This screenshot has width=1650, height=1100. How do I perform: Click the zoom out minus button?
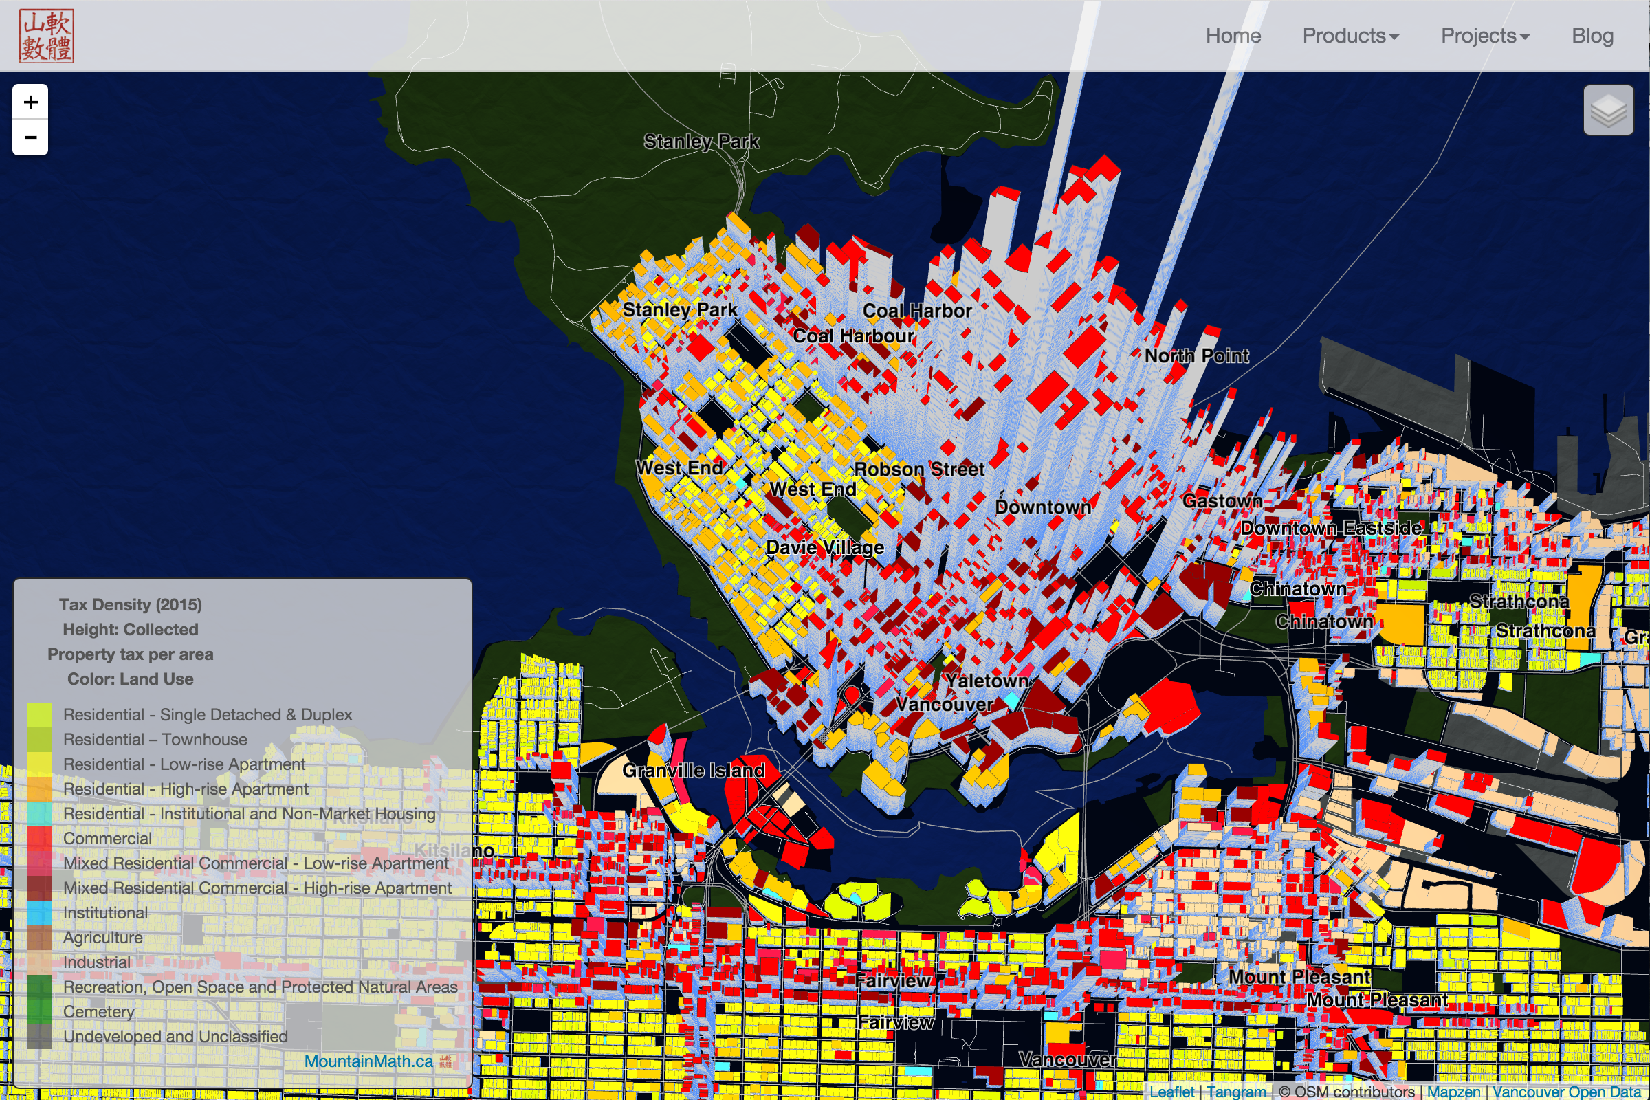[x=30, y=137]
